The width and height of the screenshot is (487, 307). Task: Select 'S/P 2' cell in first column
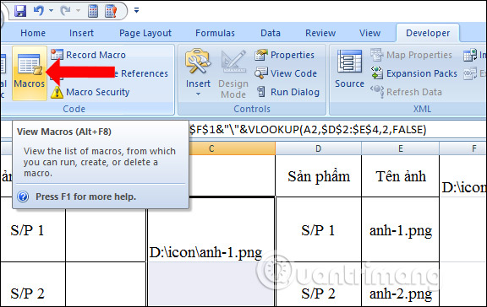[x=33, y=284]
